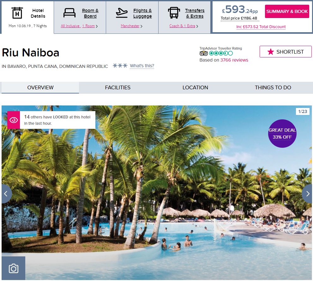Image resolution: width=313 pixels, height=281 pixels.
Task: Show previous photo with left arrow
Action: pyautogui.click(x=6, y=194)
